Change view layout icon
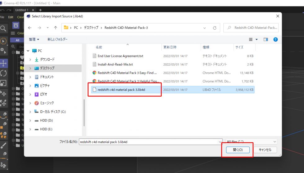Image resolution: width=304 pixels, height=173 pixels. 251,40
